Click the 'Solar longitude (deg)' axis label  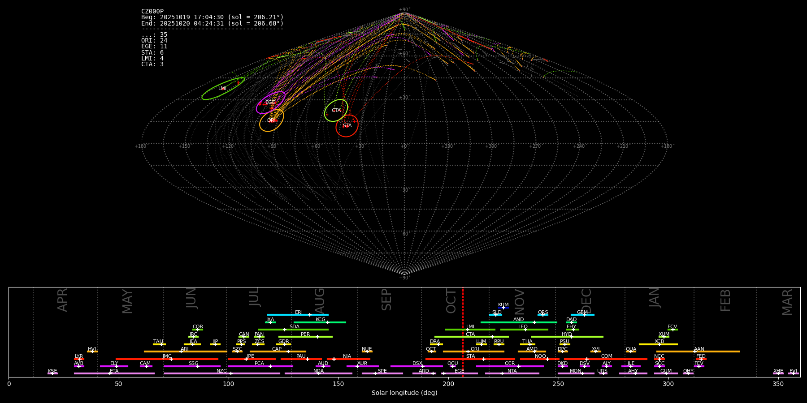404,393
